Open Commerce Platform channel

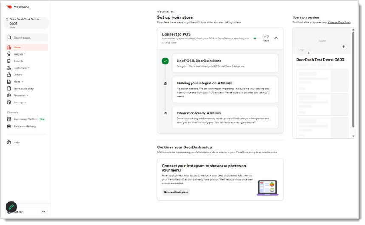[x=26, y=119]
